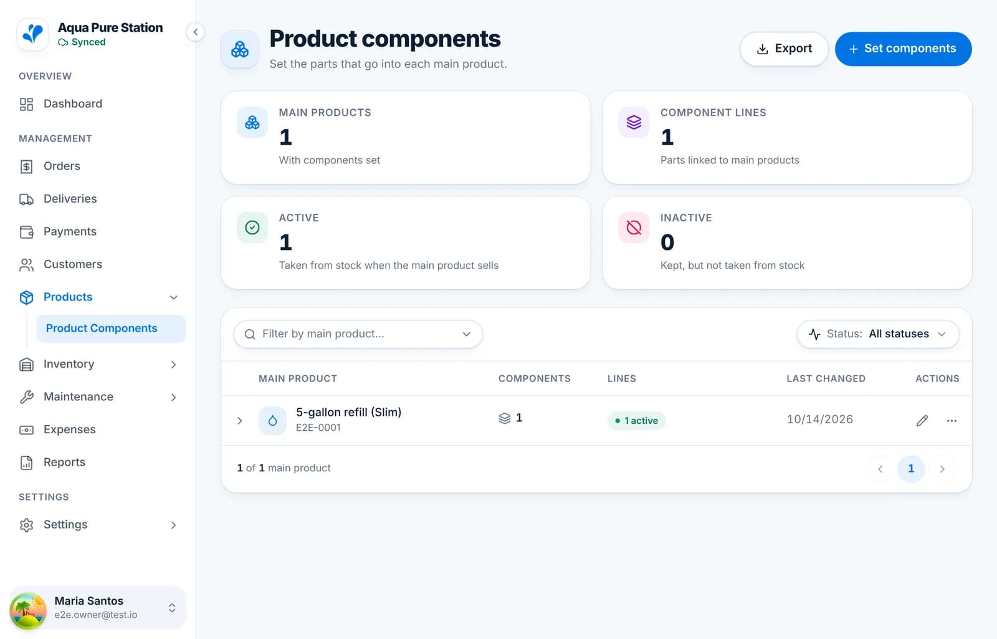Collapse the sidebar with the arrow button
Viewport: 997px width, 639px height.
point(196,32)
